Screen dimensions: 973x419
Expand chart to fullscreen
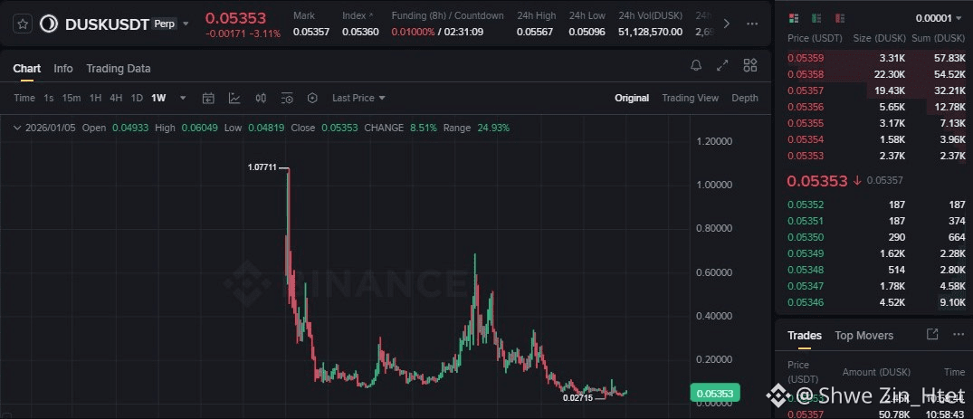[722, 65]
